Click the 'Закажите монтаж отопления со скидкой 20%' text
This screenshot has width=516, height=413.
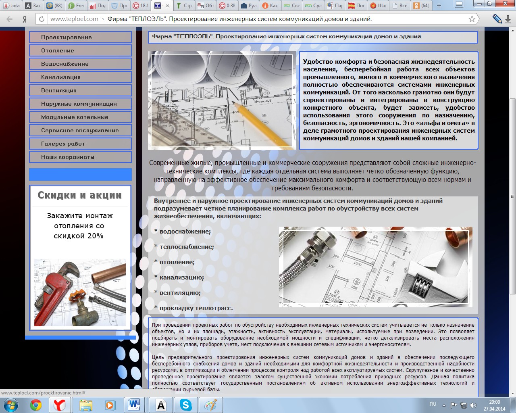tap(80, 226)
